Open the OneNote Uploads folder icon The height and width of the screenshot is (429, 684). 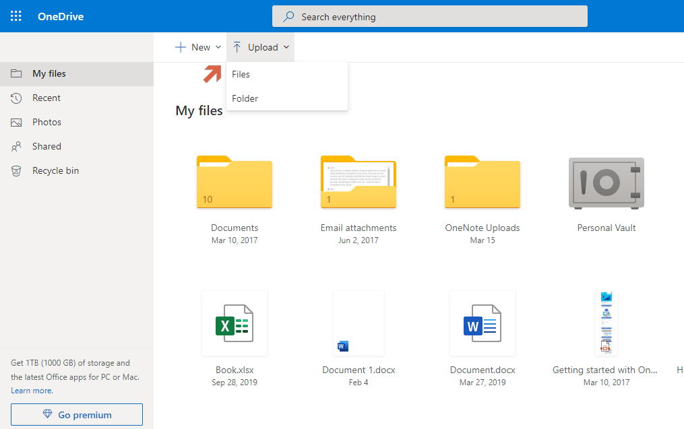483,182
